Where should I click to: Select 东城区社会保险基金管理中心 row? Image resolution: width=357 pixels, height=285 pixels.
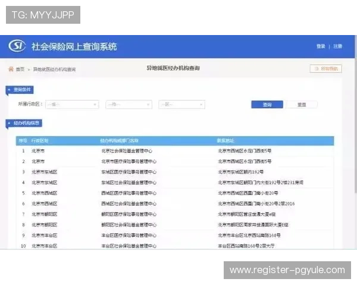175,182
